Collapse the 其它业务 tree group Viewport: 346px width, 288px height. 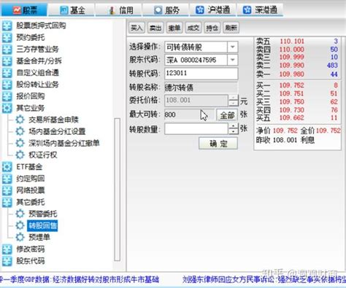click(x=7, y=108)
